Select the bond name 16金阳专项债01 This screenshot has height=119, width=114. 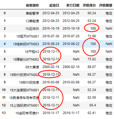[27, 113]
